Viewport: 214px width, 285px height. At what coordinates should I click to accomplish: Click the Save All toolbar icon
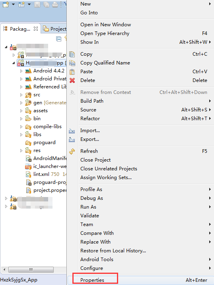[x=46, y=4]
